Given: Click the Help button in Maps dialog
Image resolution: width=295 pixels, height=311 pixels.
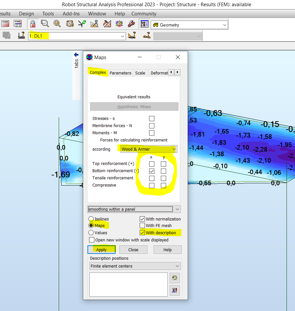Looking at the screenshot, I should coord(167,249).
